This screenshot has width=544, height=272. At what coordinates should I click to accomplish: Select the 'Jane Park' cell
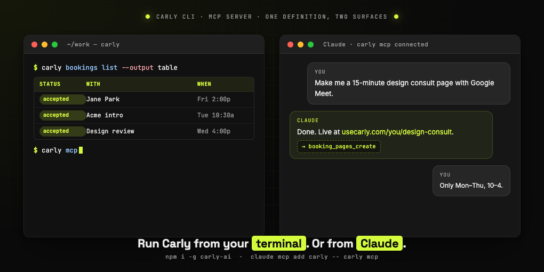tap(103, 99)
